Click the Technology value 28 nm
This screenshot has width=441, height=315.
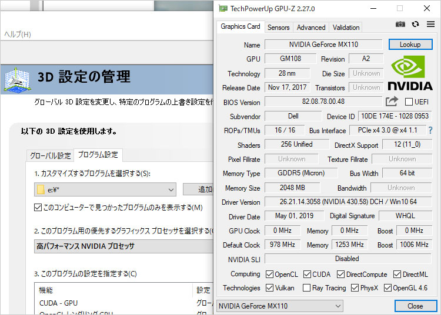coord(287,73)
